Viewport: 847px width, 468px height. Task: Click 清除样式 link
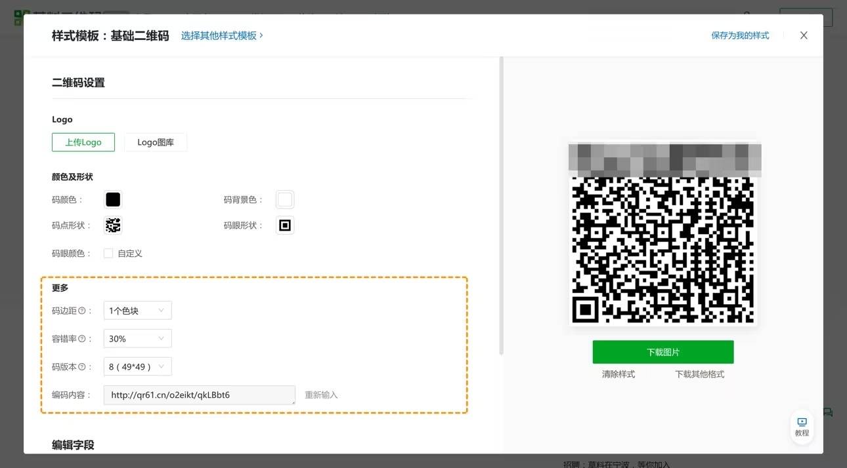pos(619,374)
